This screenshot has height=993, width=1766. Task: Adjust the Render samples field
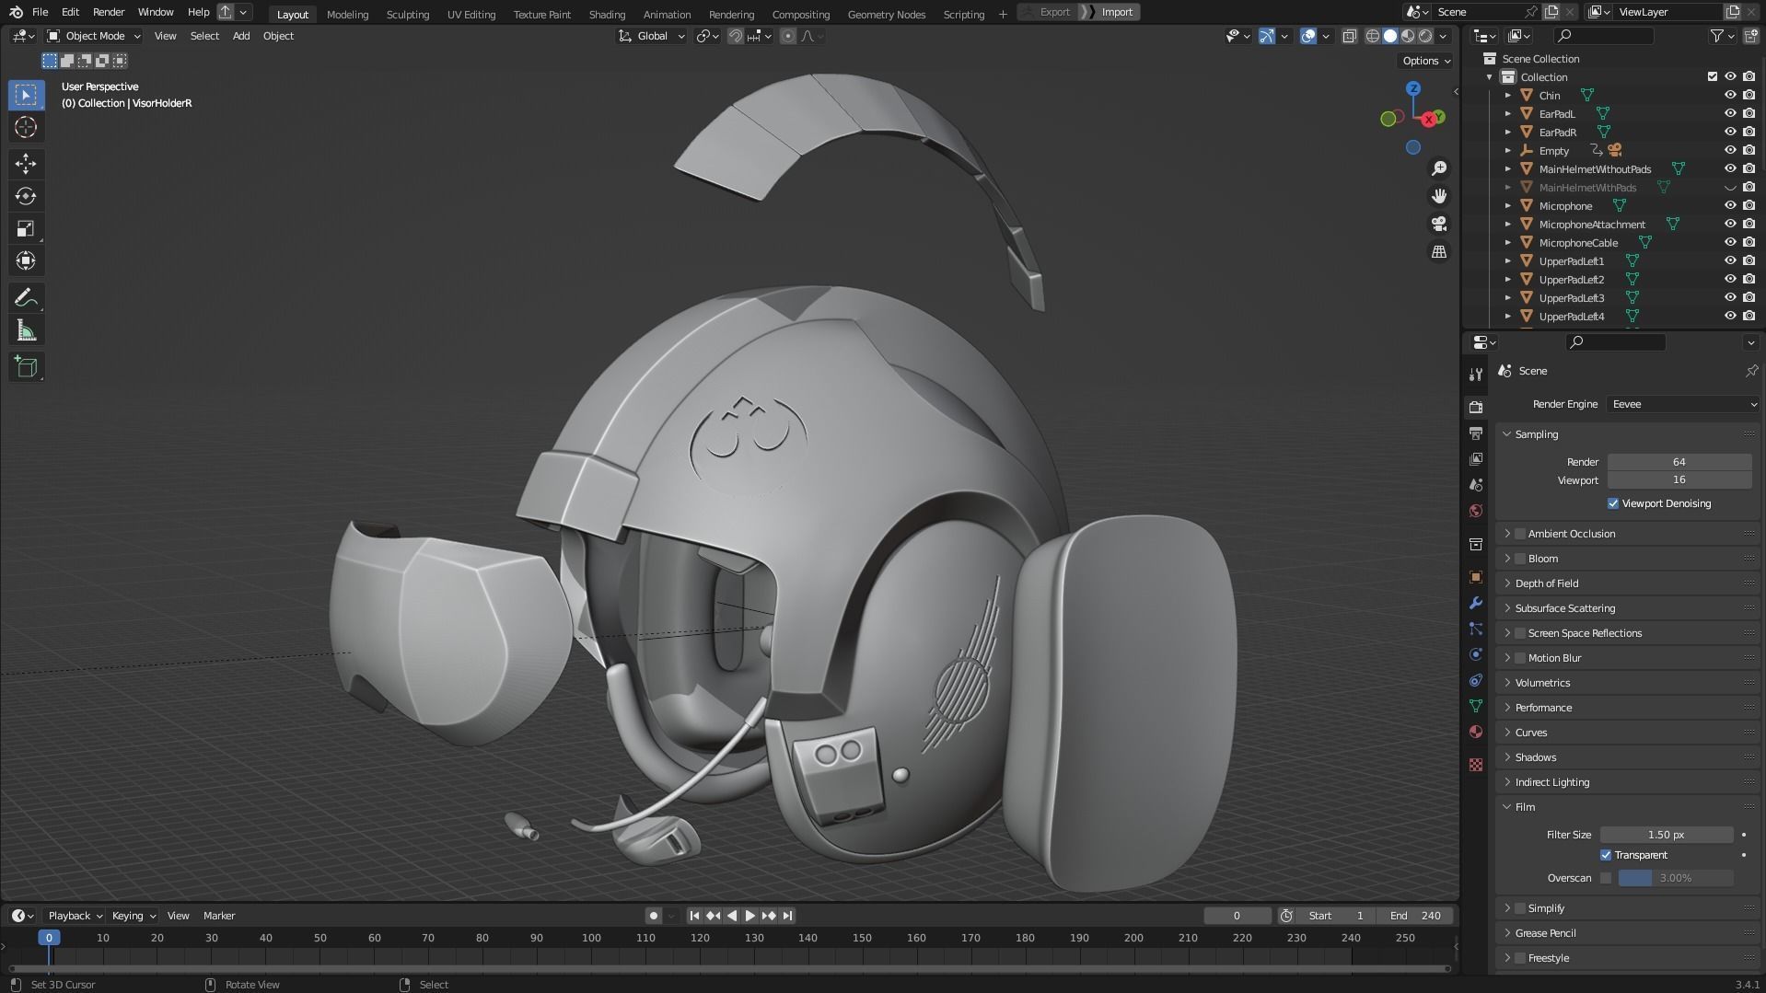tap(1679, 462)
